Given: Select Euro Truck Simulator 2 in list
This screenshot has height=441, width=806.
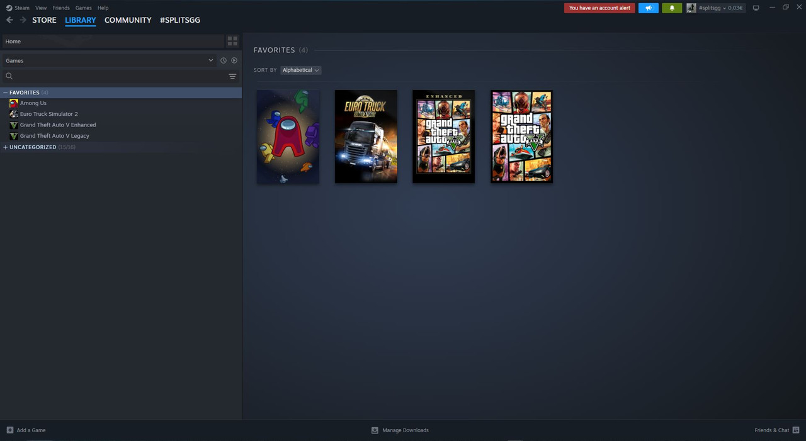Looking at the screenshot, I should 49,114.
